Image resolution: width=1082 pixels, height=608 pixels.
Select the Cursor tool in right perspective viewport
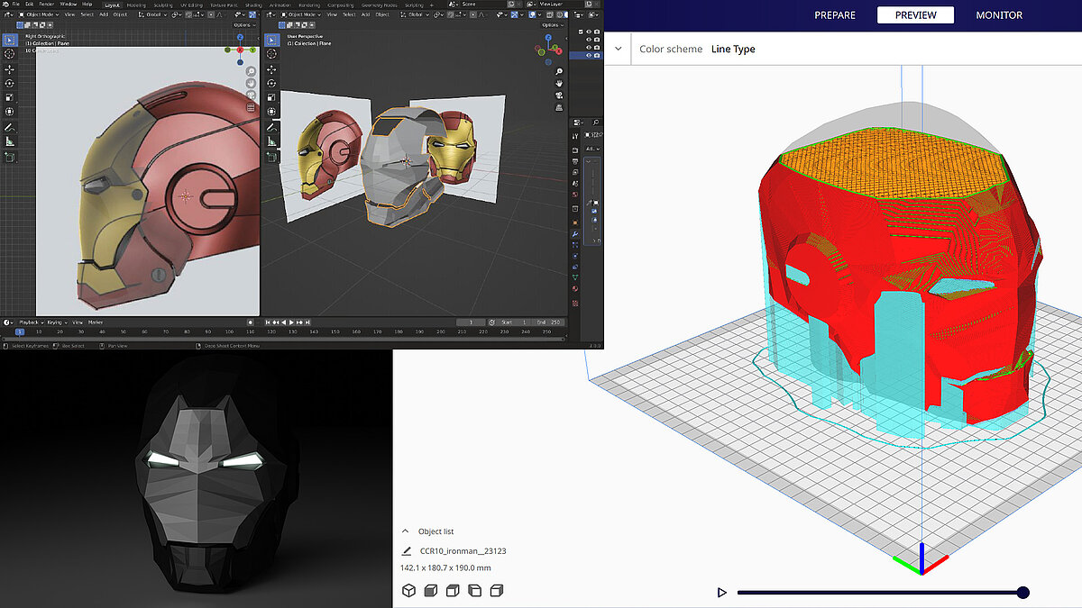coord(270,54)
